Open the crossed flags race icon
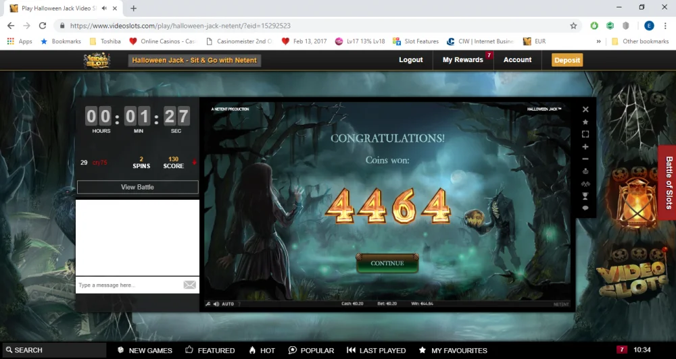The width and height of the screenshot is (676, 359). click(585, 184)
